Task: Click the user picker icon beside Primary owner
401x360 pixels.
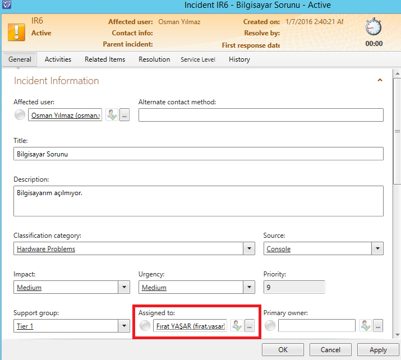Action: tap(366, 325)
